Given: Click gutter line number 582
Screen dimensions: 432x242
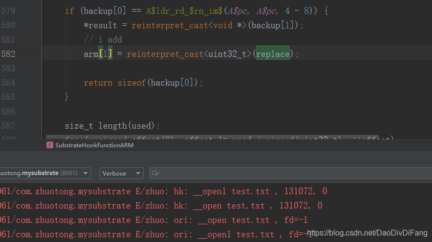Looking at the screenshot, I should tap(8, 54).
